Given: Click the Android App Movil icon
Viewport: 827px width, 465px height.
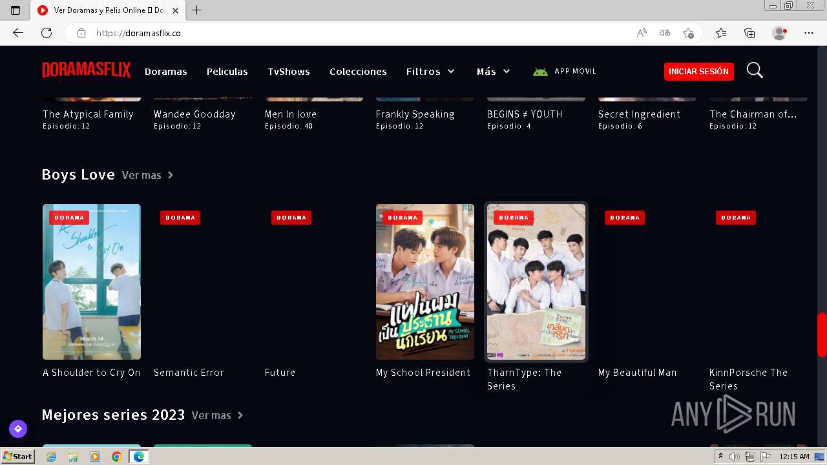Looking at the screenshot, I should click(x=540, y=72).
